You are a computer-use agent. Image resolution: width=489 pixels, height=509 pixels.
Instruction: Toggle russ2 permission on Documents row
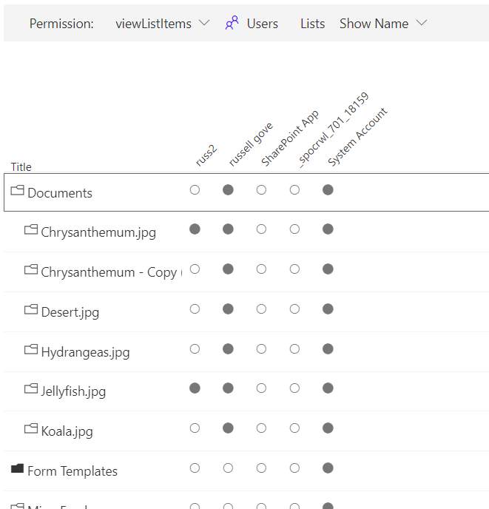195,190
